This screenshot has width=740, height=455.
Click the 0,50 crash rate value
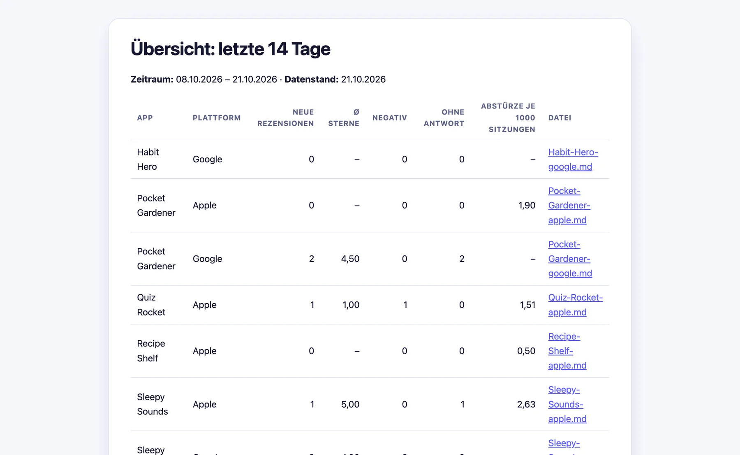(x=526, y=351)
